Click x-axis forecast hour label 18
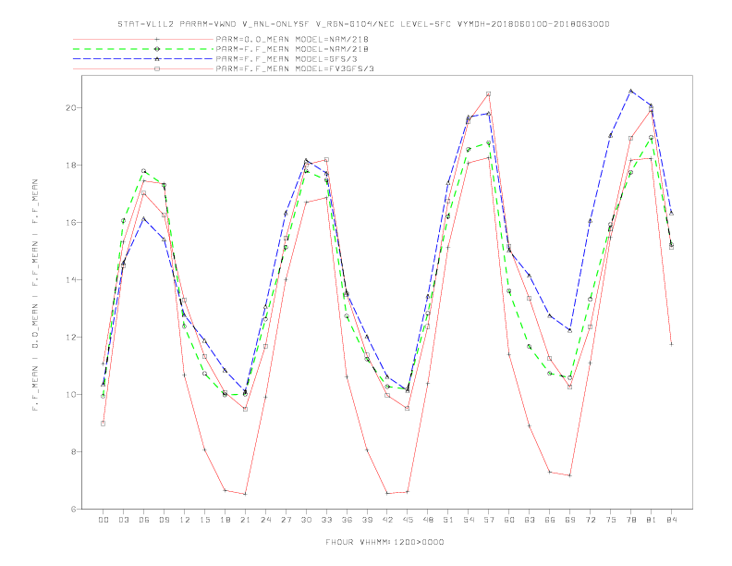The width and height of the screenshot is (732, 566). point(225,520)
